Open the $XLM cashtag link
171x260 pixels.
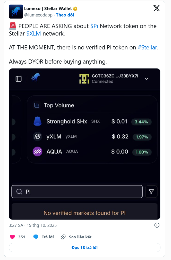[x=33, y=33]
